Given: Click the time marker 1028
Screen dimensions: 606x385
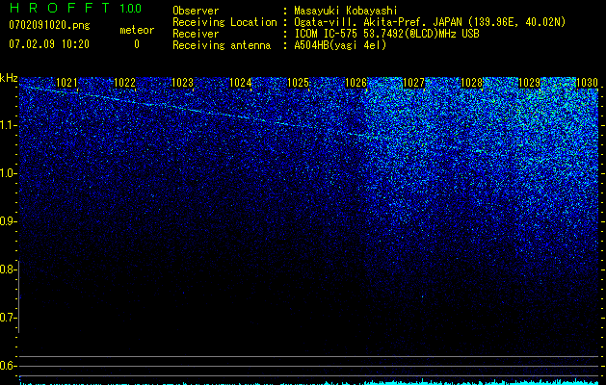Looking at the screenshot, I should tap(472, 83).
